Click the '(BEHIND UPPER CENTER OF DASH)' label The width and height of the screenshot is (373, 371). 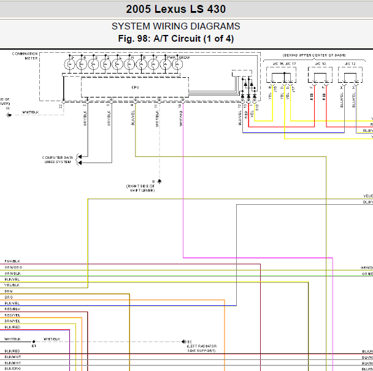(x=314, y=55)
